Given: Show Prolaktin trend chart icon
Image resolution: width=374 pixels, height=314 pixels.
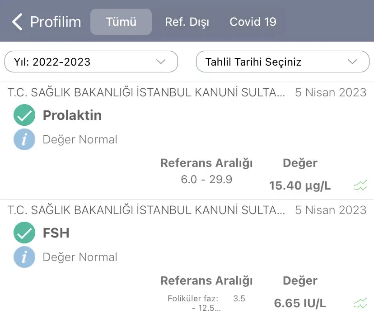Looking at the screenshot, I should pyautogui.click(x=360, y=186).
